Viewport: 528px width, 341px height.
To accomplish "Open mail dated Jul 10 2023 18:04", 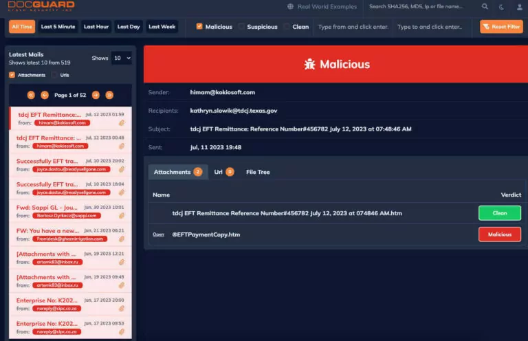I will coord(70,188).
